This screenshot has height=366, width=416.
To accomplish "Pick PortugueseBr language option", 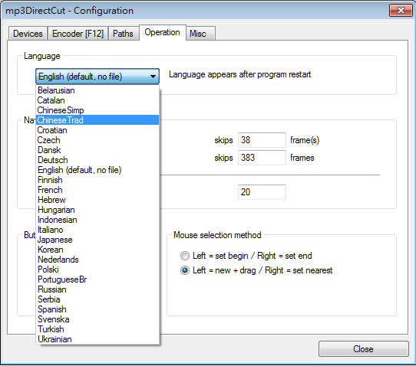I will (x=97, y=279).
